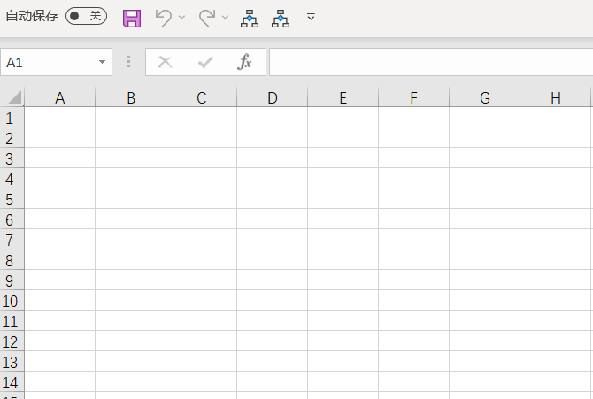Select column G header

pos(485,98)
